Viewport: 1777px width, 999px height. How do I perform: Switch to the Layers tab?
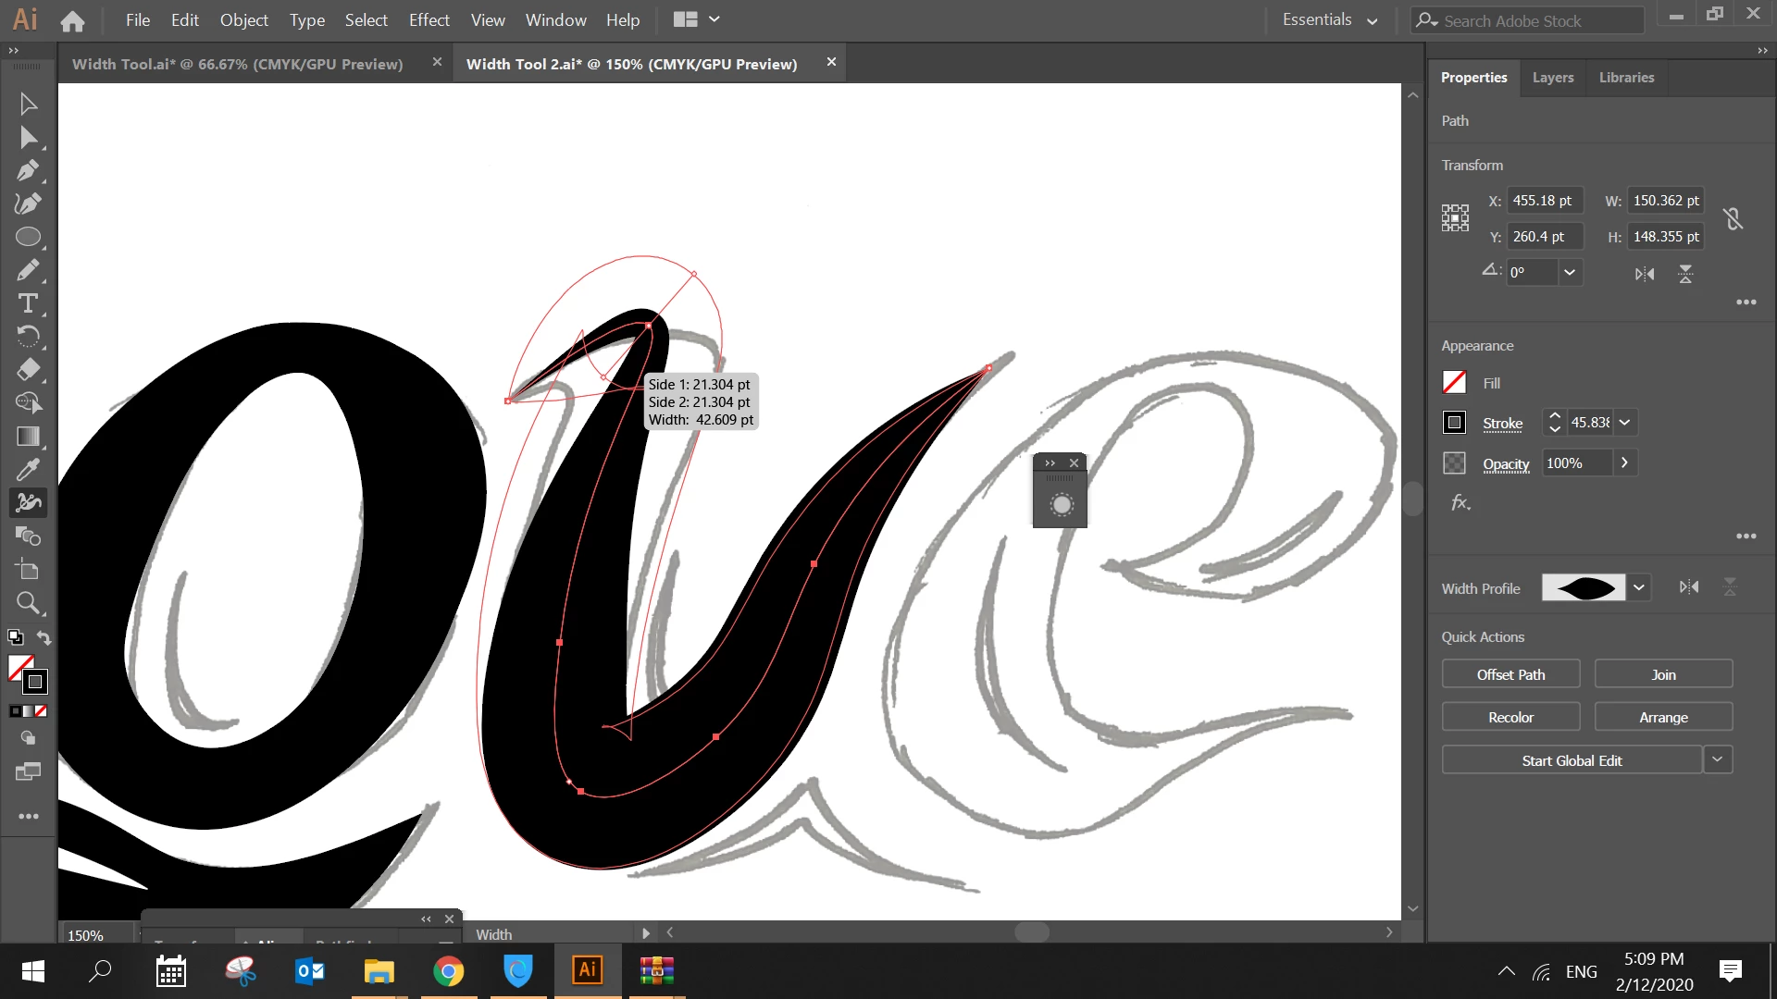[1552, 78]
